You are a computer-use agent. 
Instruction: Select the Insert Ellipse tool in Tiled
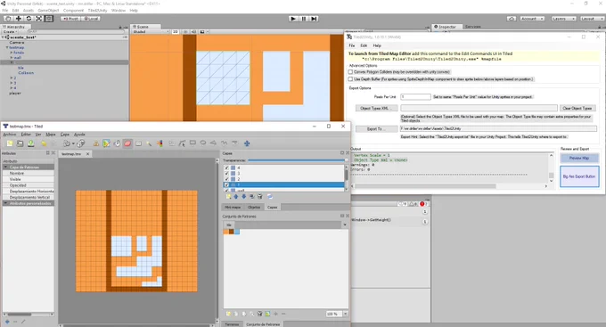(203, 143)
